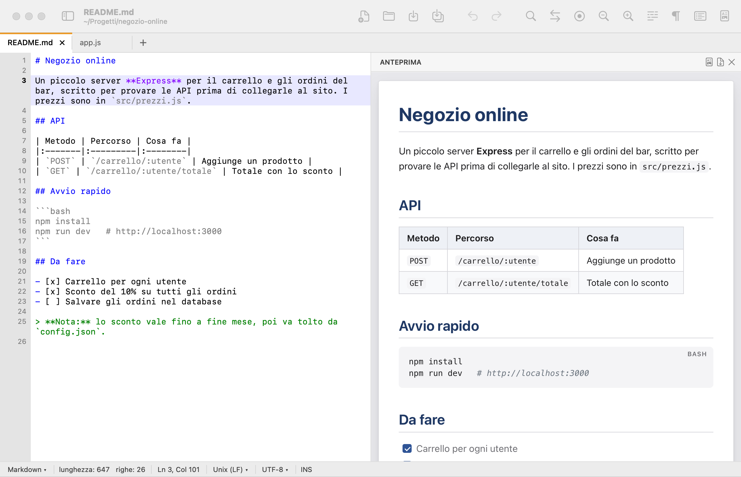Viewport: 741px width, 477px height.
Task: Toggle invisible characters pilcrow icon
Action: [x=676, y=16]
